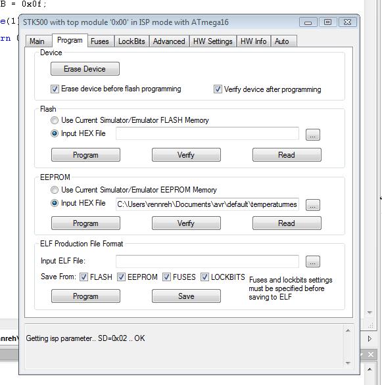382x385 pixels.
Task: Click background editor scroll-down arrow
Action: (370, 313)
